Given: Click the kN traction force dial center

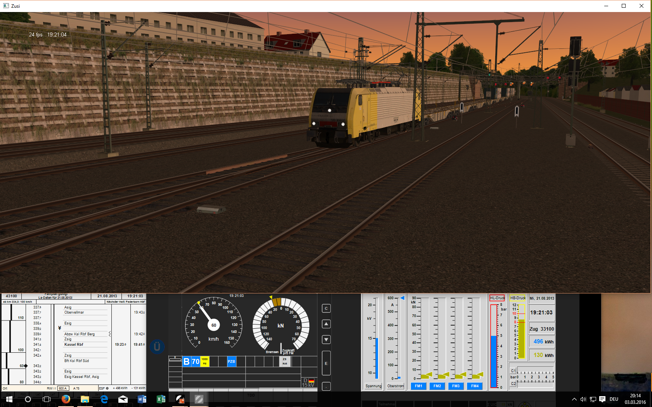Looking at the screenshot, I should tap(281, 326).
